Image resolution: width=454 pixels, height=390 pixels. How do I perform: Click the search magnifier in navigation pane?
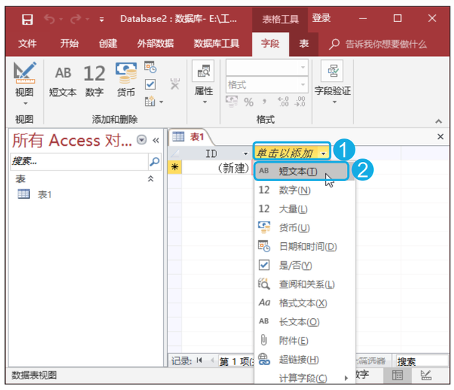(155, 161)
